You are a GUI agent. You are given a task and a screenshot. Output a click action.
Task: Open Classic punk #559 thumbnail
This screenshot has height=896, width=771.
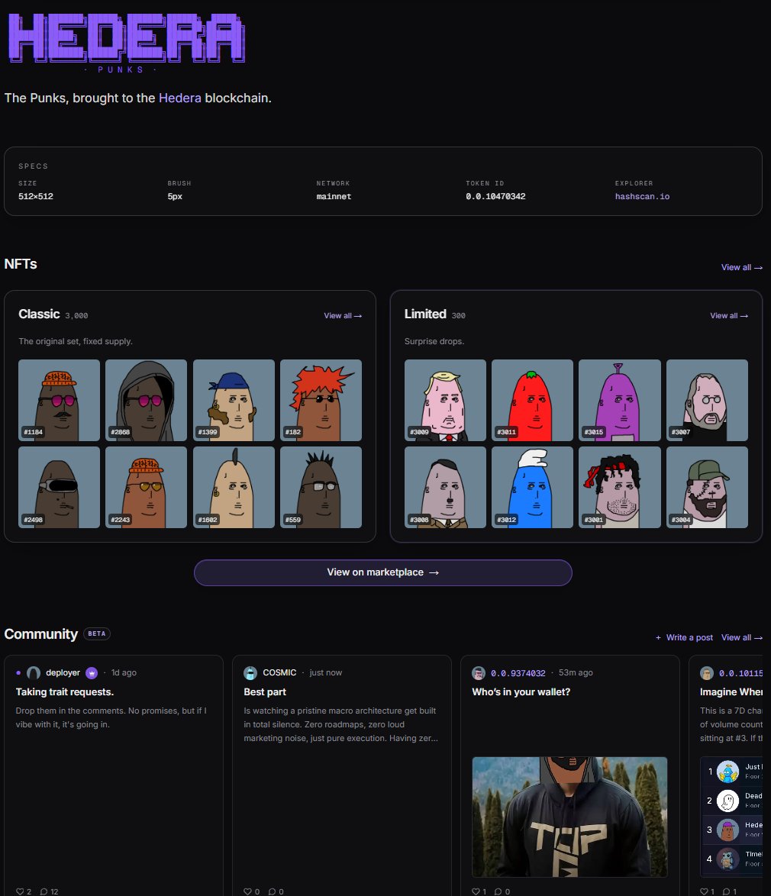(x=321, y=488)
